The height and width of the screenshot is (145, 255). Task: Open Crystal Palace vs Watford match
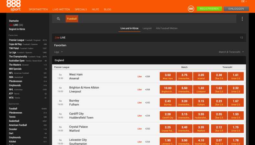78,129
